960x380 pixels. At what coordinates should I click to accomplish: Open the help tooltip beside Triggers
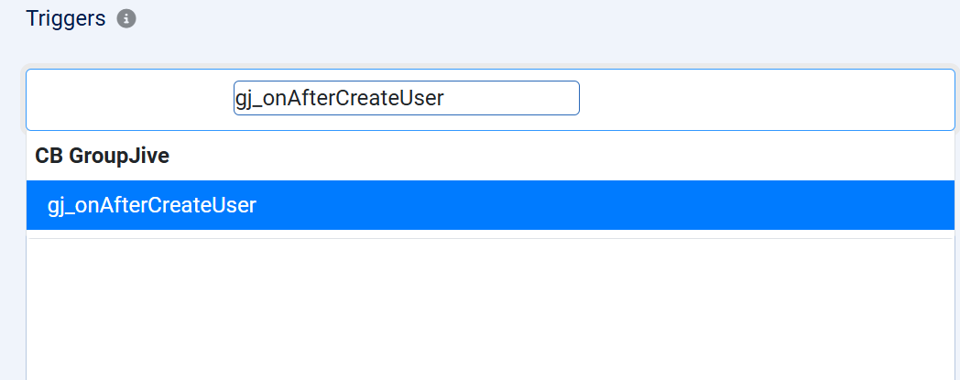[126, 19]
